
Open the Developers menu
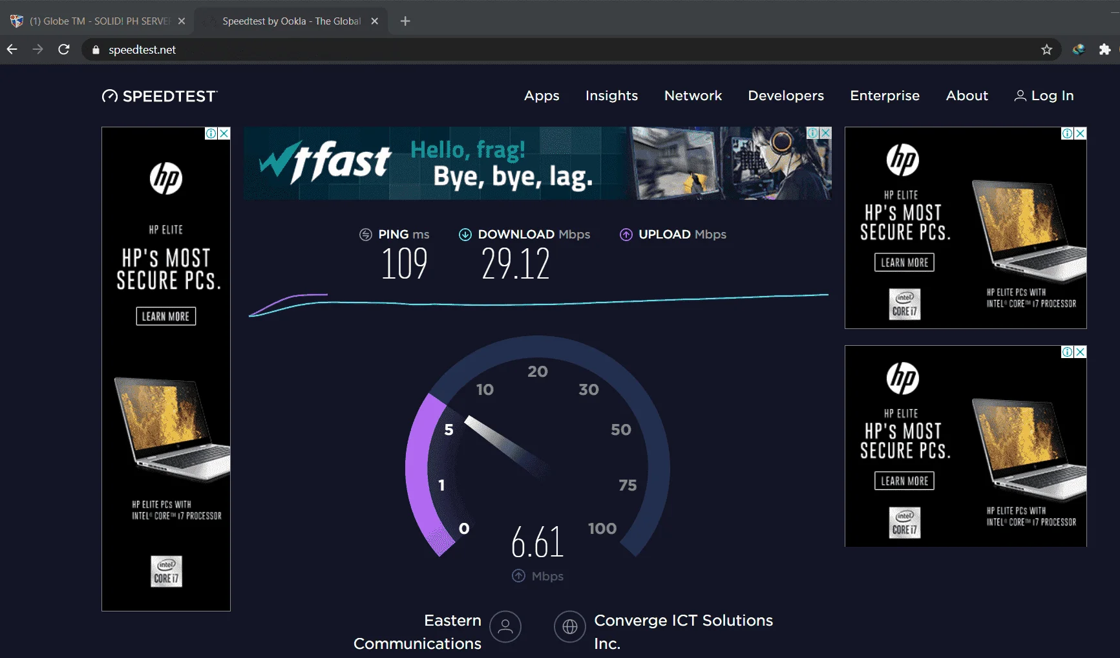tap(786, 96)
